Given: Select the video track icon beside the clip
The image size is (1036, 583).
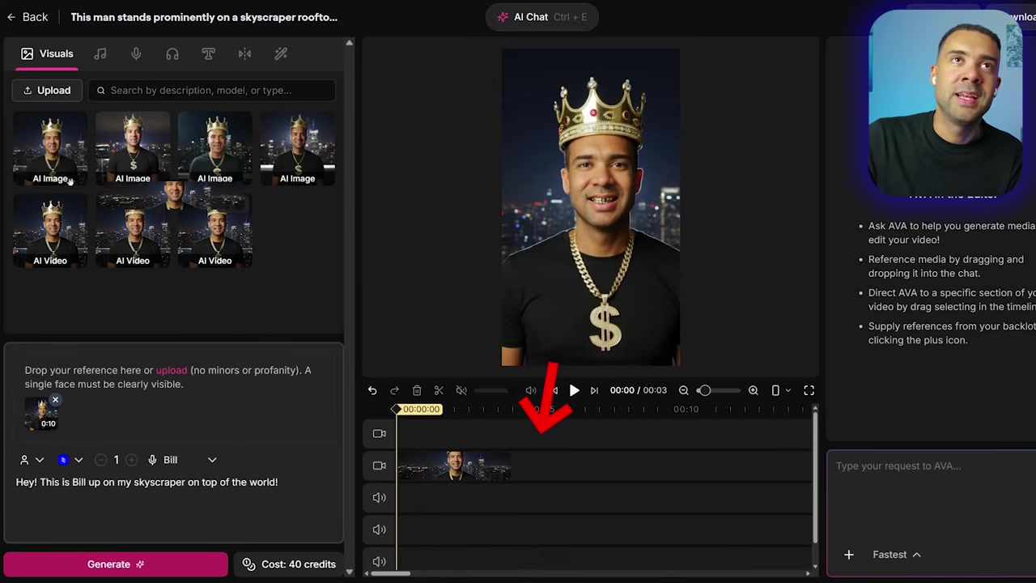Looking at the screenshot, I should pyautogui.click(x=379, y=466).
